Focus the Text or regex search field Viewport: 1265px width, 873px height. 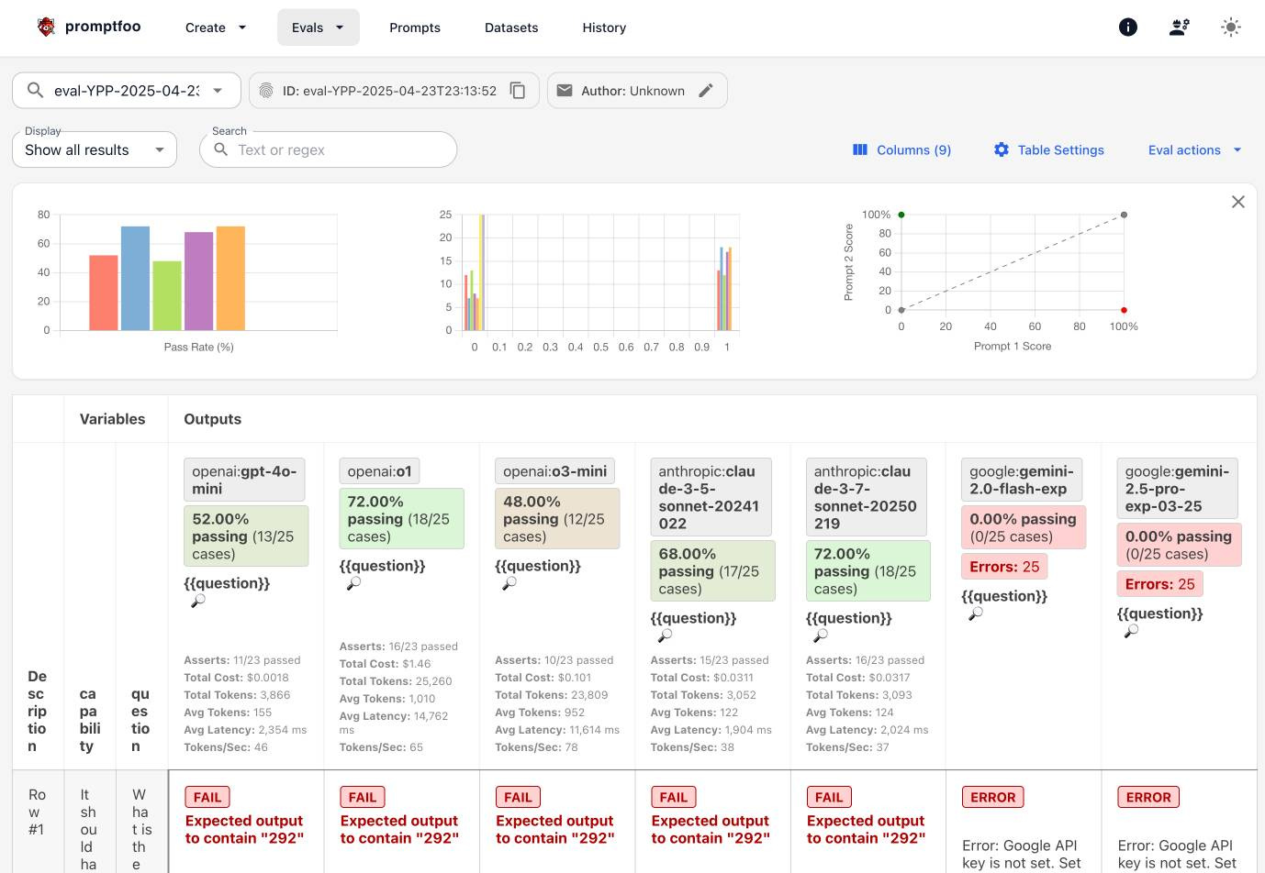[x=328, y=149]
